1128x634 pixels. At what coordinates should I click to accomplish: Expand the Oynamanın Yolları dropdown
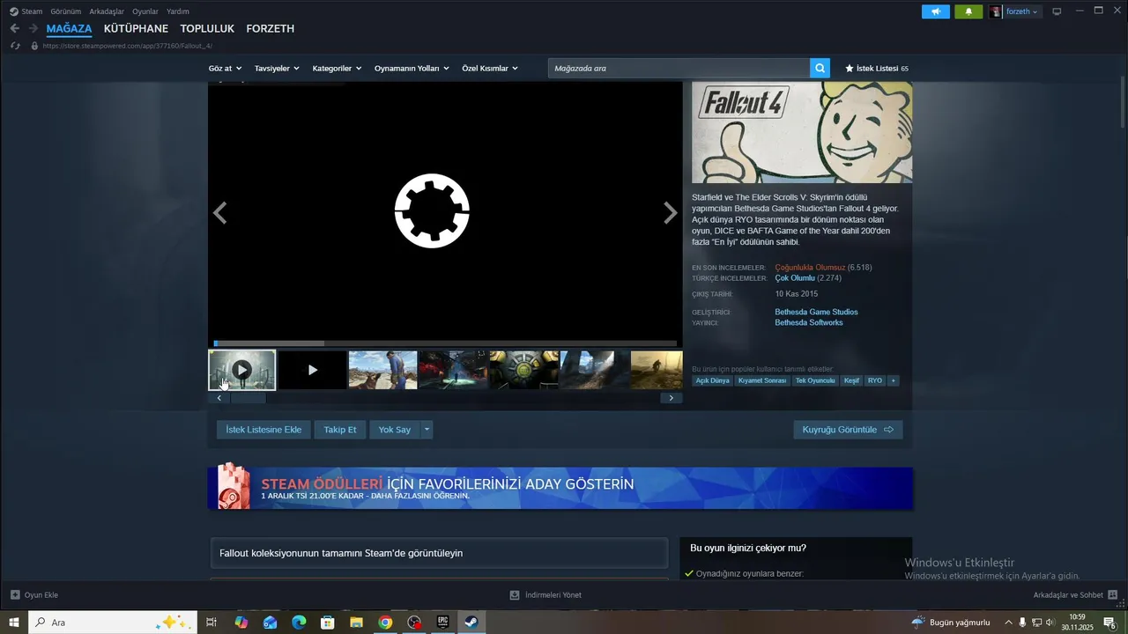click(412, 68)
